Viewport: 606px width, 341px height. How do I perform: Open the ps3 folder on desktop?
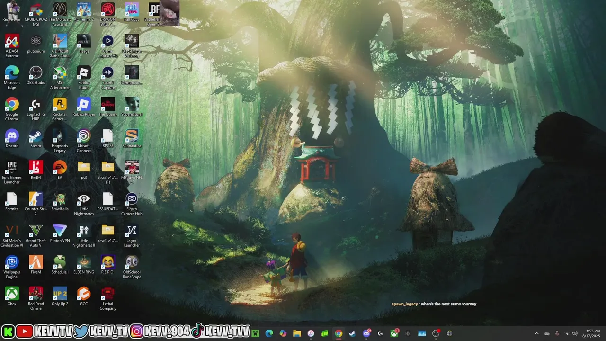coord(84,170)
